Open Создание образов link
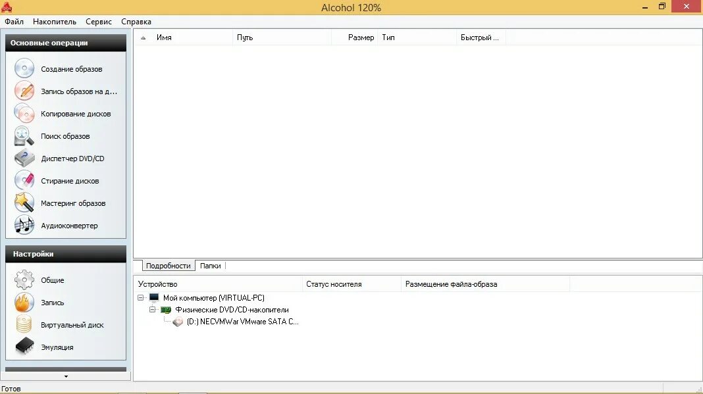The image size is (703, 394). (72, 69)
